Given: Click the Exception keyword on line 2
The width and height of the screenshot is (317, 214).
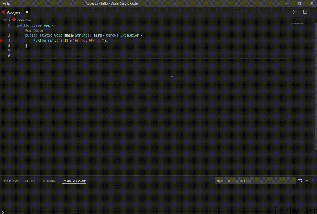Looking at the screenshot, I should (x=130, y=35).
